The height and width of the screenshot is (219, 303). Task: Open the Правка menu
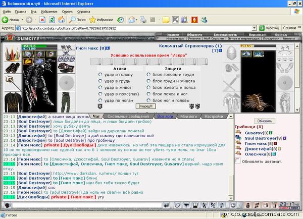click(21, 12)
